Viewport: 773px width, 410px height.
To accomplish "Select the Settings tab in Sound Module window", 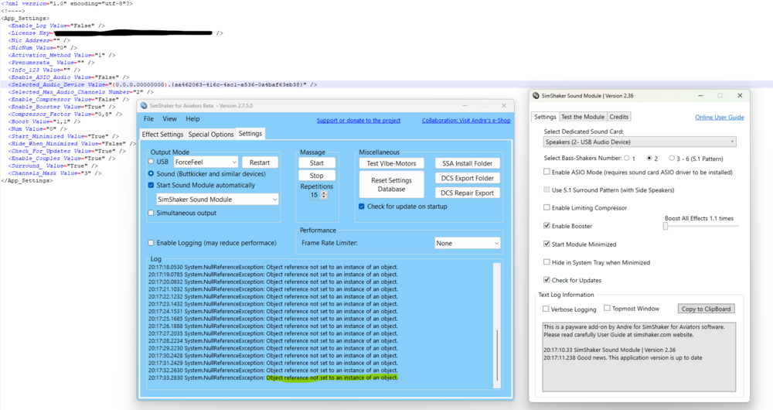I will click(x=545, y=117).
